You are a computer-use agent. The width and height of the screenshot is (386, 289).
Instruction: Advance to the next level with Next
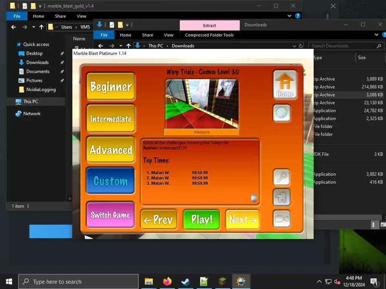(242, 219)
